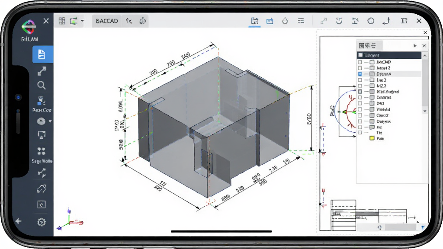This screenshot has height=249, width=443.
Task: Click the Tne2 layer name
Action: [382, 80]
